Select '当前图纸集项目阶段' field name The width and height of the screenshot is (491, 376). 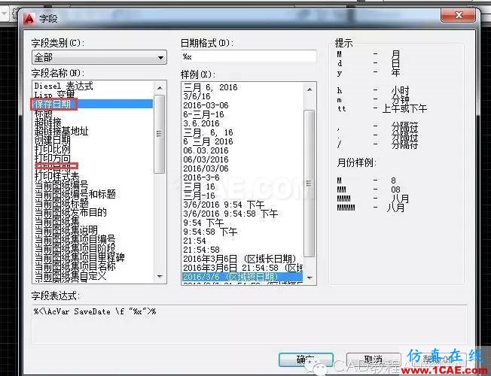point(75,248)
